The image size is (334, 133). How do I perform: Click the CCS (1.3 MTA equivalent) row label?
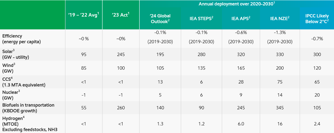coord(24,82)
